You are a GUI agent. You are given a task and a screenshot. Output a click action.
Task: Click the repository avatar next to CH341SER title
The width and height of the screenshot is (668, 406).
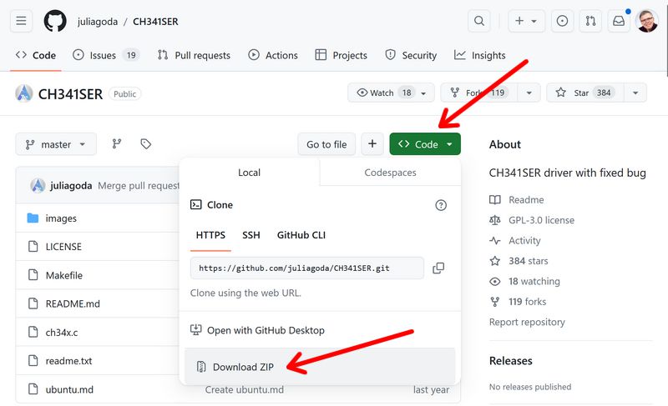[24, 93]
